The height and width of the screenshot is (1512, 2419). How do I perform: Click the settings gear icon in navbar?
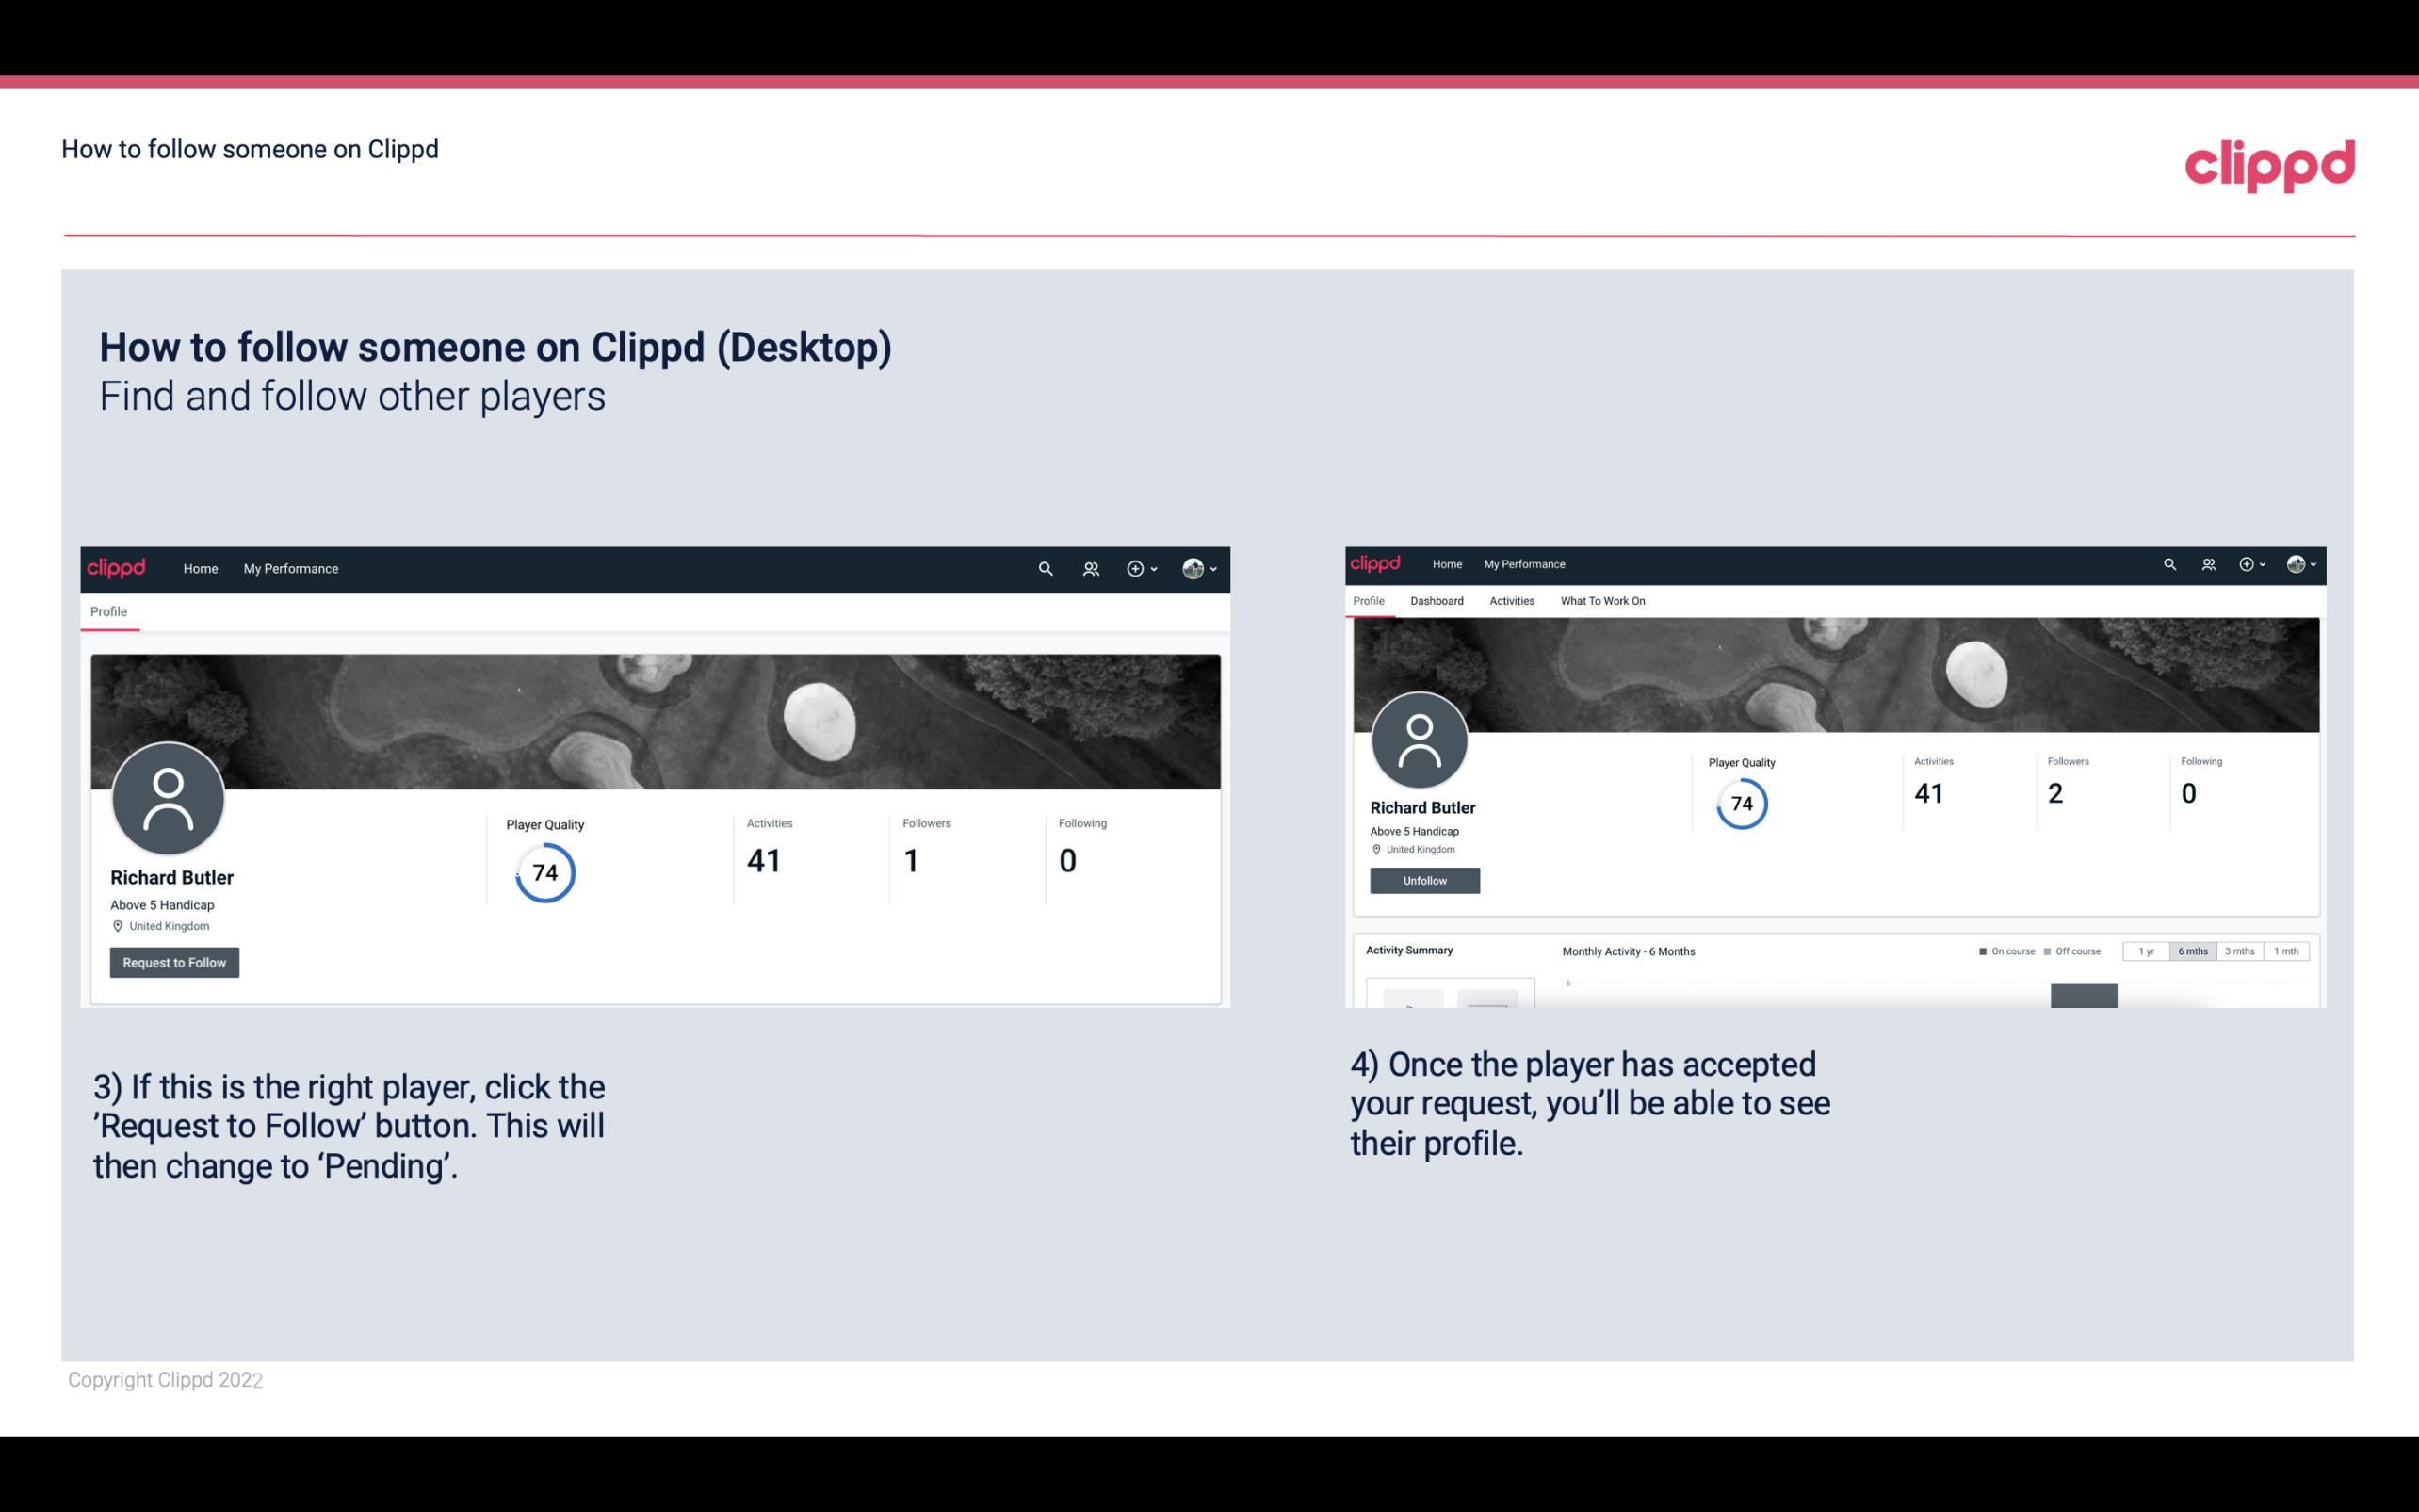point(1134,568)
